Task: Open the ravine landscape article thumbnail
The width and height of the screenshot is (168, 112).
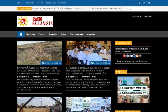Action: (x=39, y=53)
